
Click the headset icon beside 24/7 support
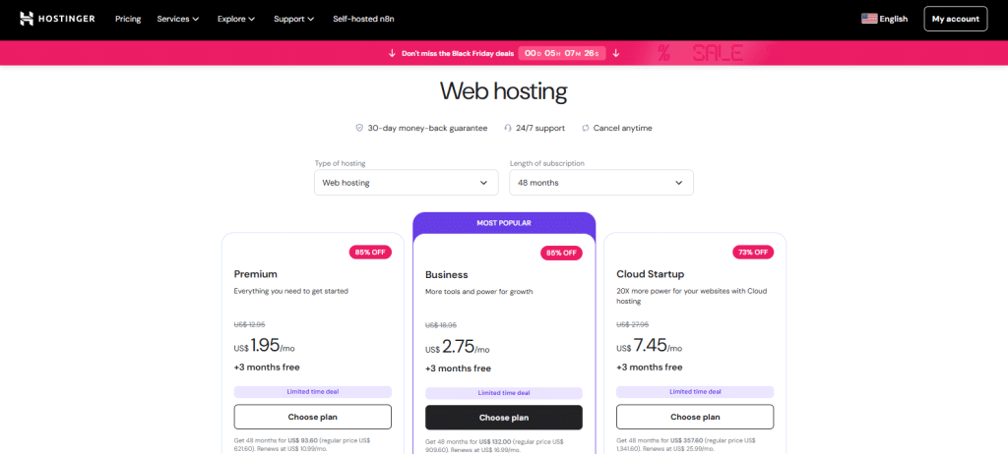pos(508,128)
